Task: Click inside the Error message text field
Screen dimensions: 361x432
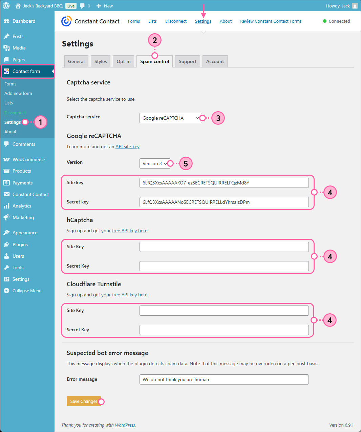Action: pos(224,379)
